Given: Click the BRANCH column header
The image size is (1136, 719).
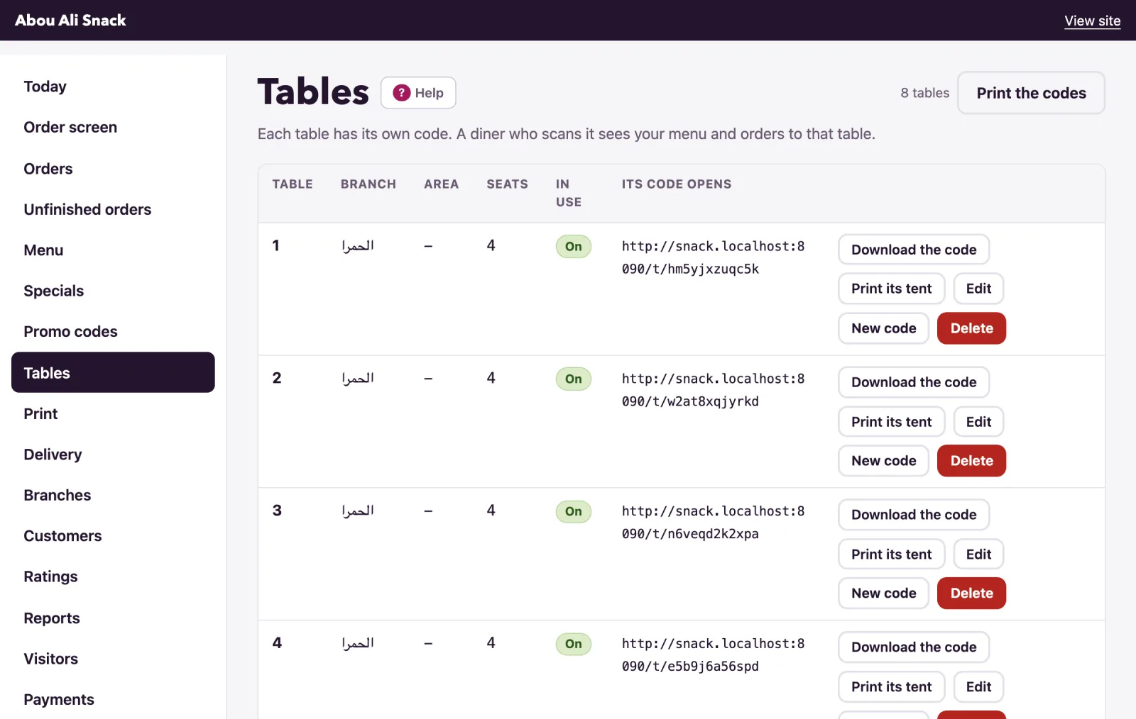Looking at the screenshot, I should [x=368, y=184].
